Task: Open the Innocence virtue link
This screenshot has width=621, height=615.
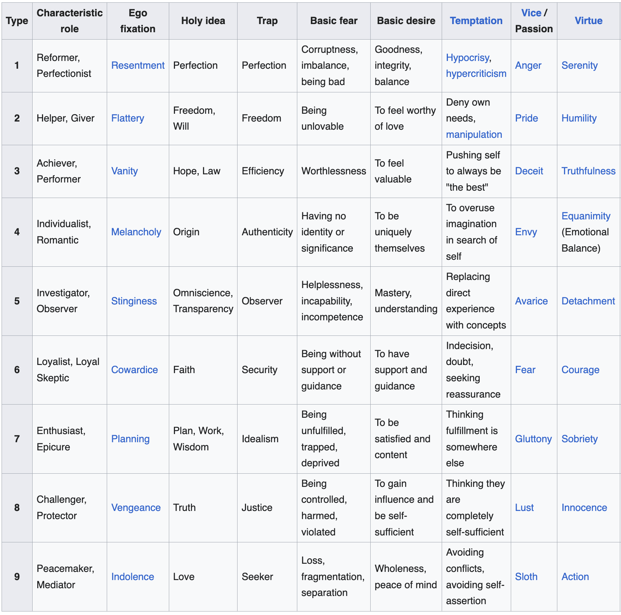Action: [x=584, y=507]
